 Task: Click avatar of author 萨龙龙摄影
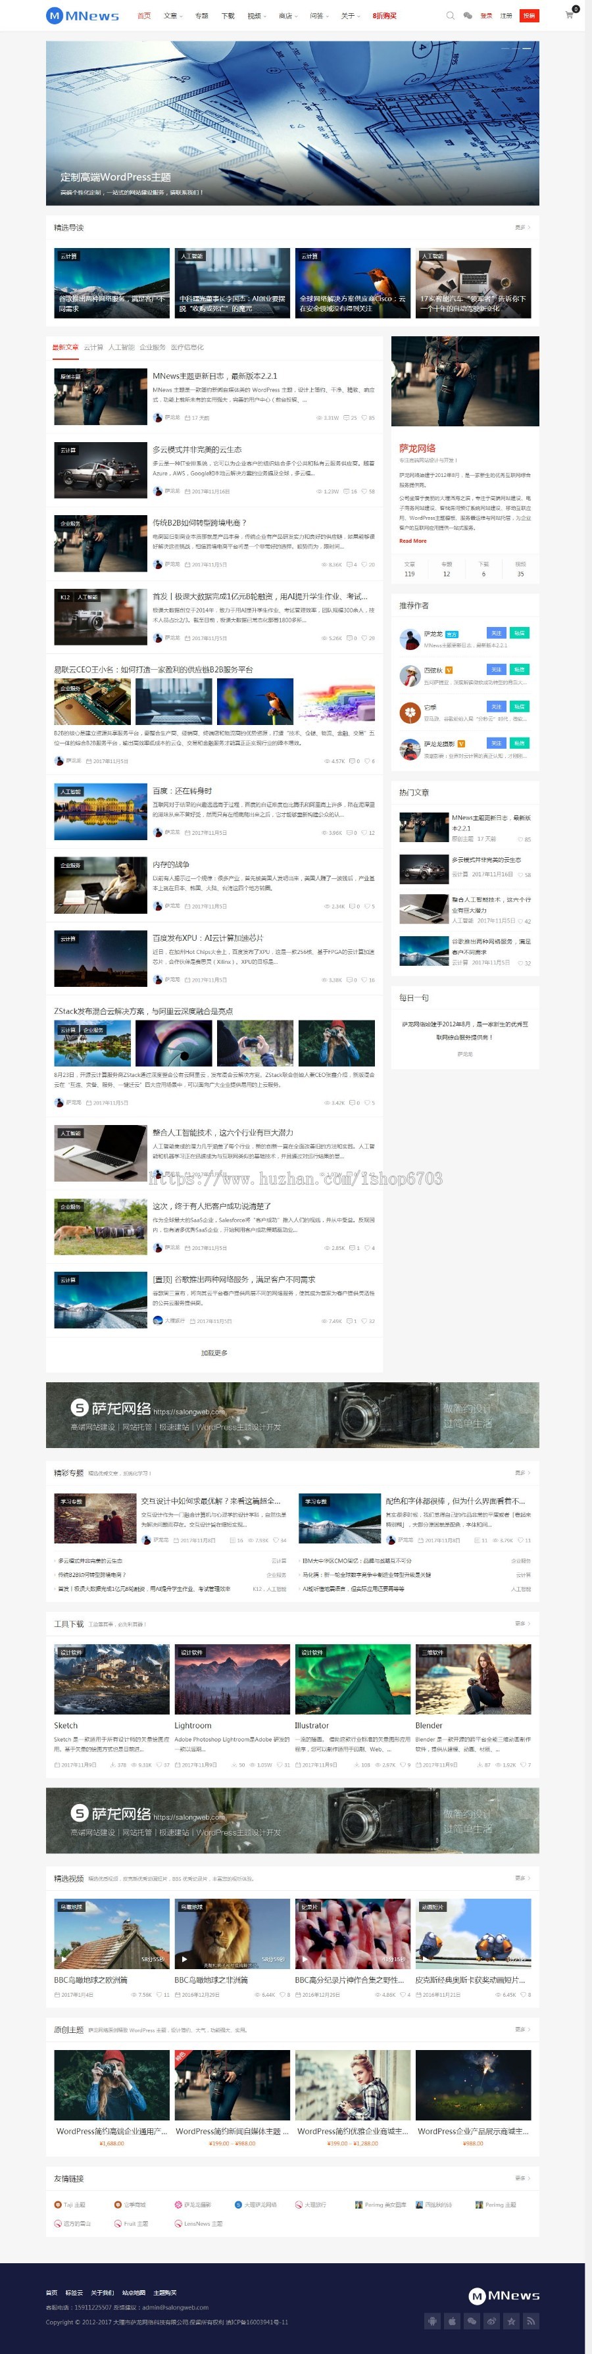pos(409,749)
